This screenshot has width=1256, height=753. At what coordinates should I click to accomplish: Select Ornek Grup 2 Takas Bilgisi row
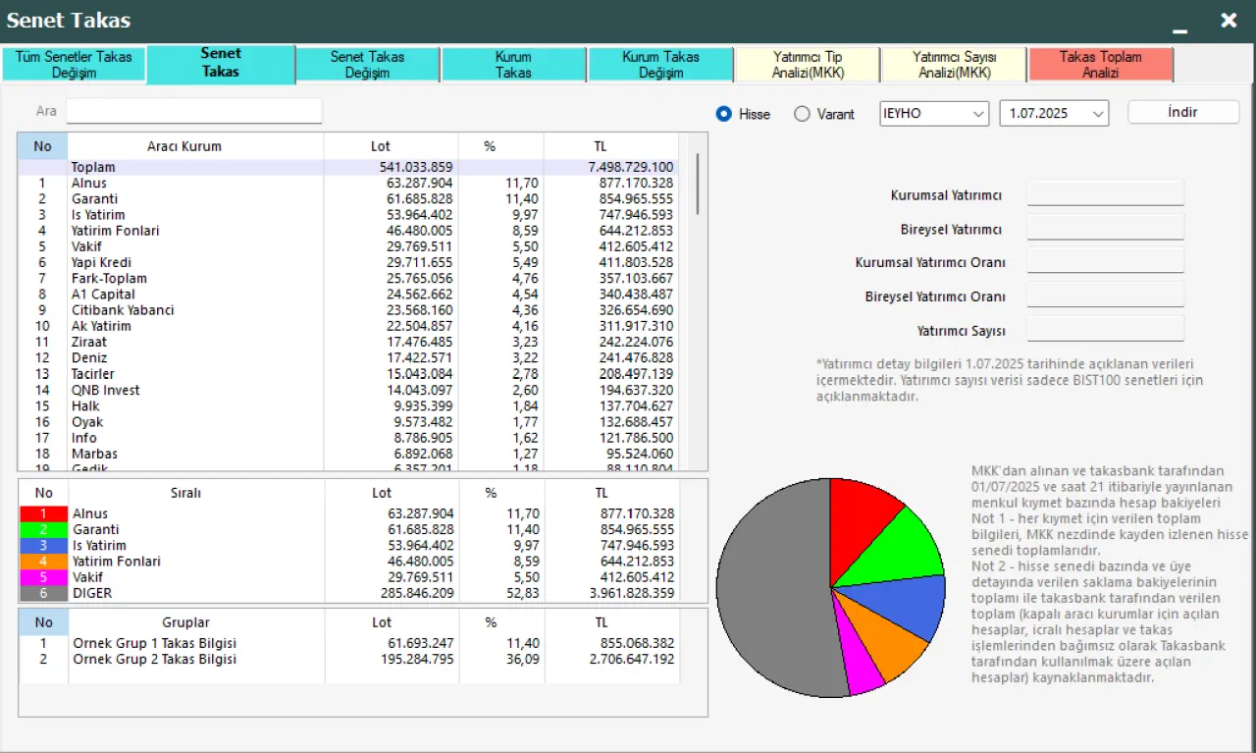[x=154, y=659]
